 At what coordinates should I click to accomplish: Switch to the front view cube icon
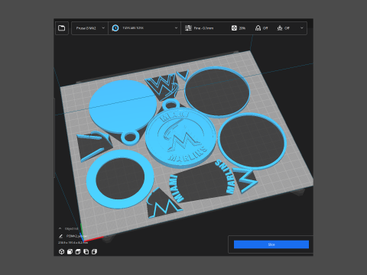tap(70, 251)
